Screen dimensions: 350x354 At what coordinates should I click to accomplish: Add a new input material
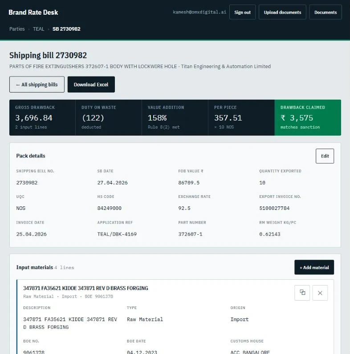coord(314,267)
